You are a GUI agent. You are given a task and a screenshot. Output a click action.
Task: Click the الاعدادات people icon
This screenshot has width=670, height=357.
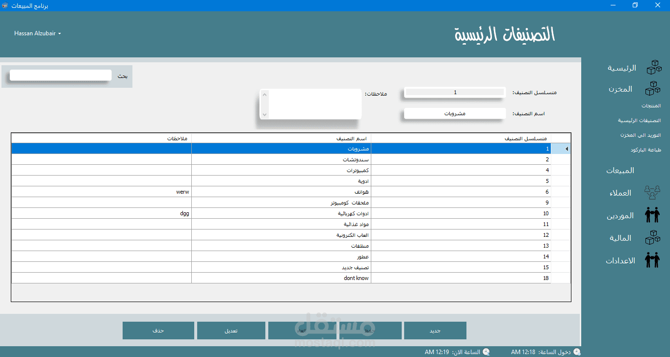point(652,260)
